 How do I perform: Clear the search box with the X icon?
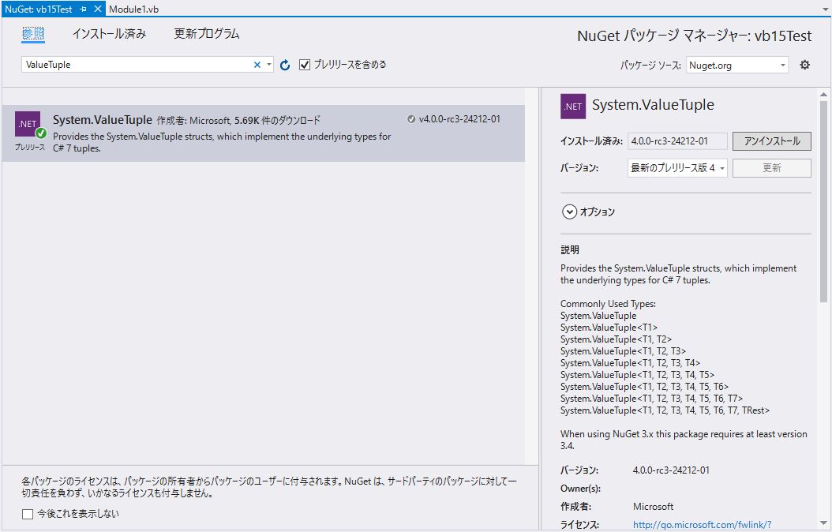(257, 64)
